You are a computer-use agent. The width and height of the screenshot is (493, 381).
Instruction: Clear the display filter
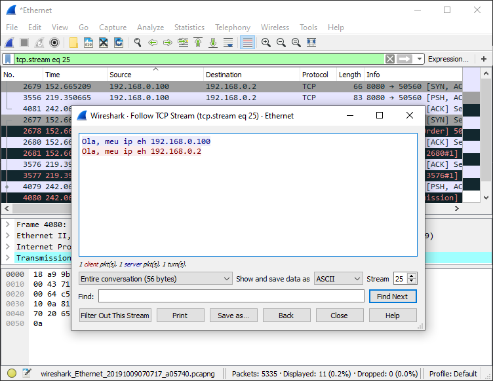pyautogui.click(x=390, y=59)
